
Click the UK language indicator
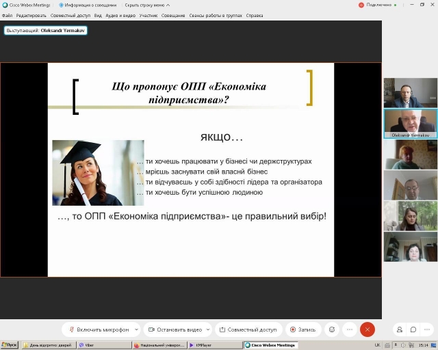coord(377,345)
